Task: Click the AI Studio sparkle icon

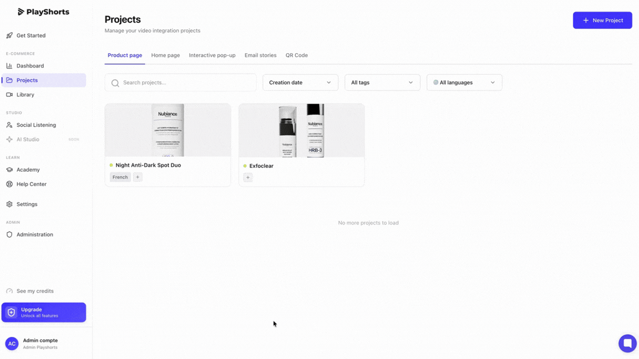Action: (x=9, y=139)
